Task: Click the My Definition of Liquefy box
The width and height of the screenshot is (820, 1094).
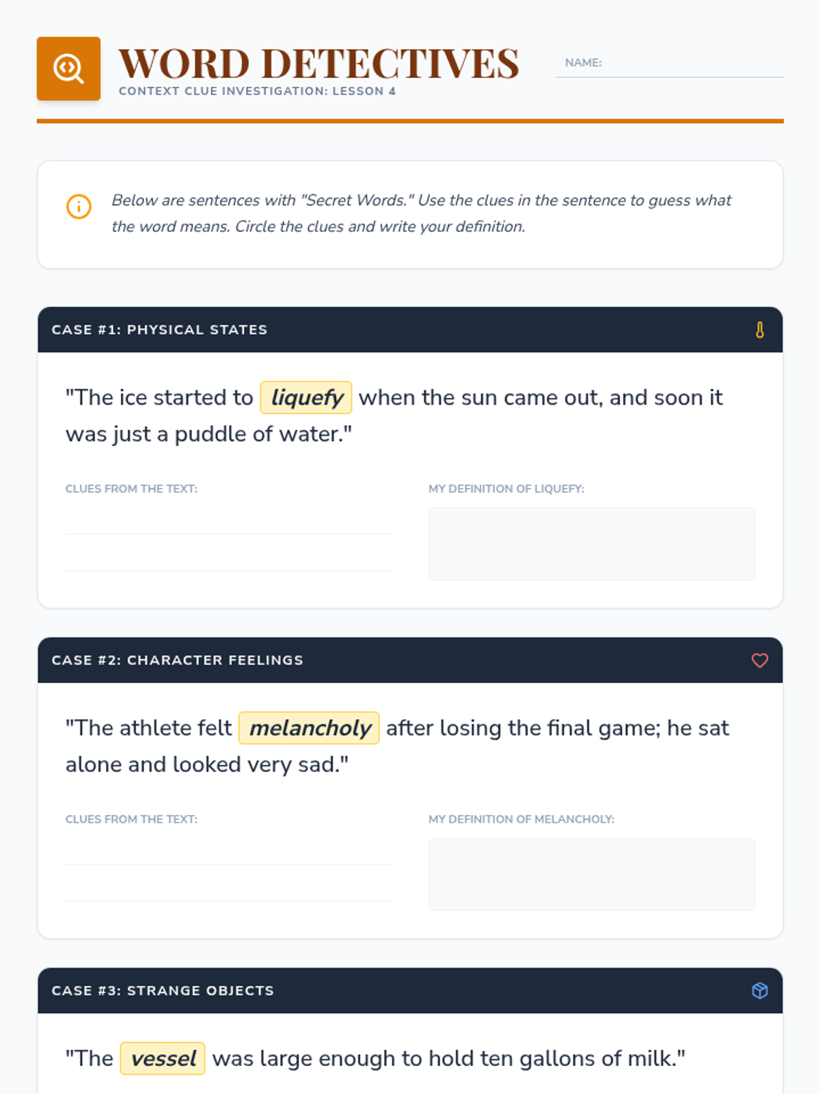Action: click(x=592, y=544)
